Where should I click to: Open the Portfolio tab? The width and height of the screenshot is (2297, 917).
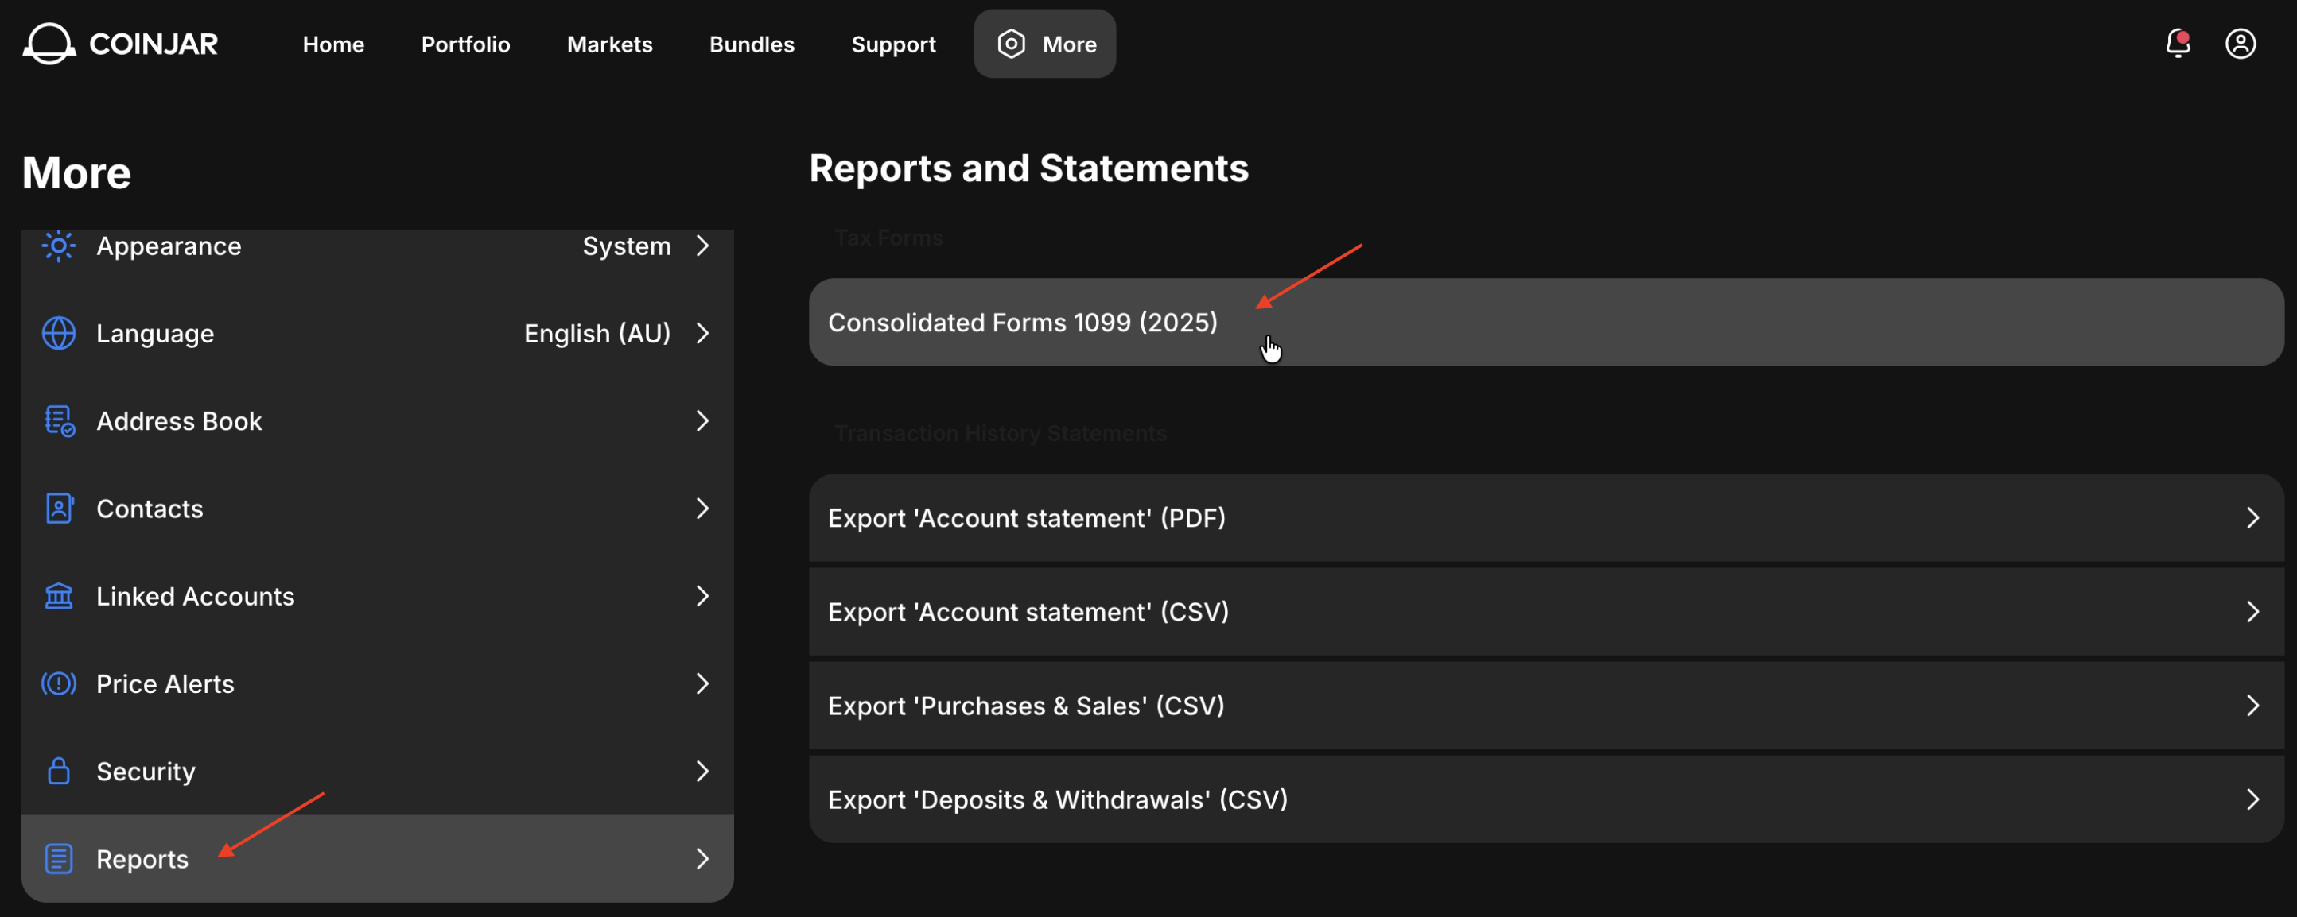(x=465, y=44)
